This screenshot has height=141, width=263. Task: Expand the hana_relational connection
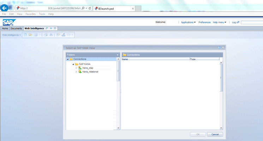pos(76,72)
